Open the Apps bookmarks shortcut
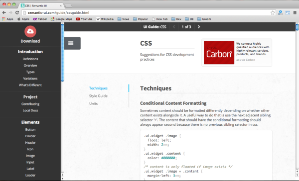This screenshot has width=299, height=181. [x=7, y=19]
